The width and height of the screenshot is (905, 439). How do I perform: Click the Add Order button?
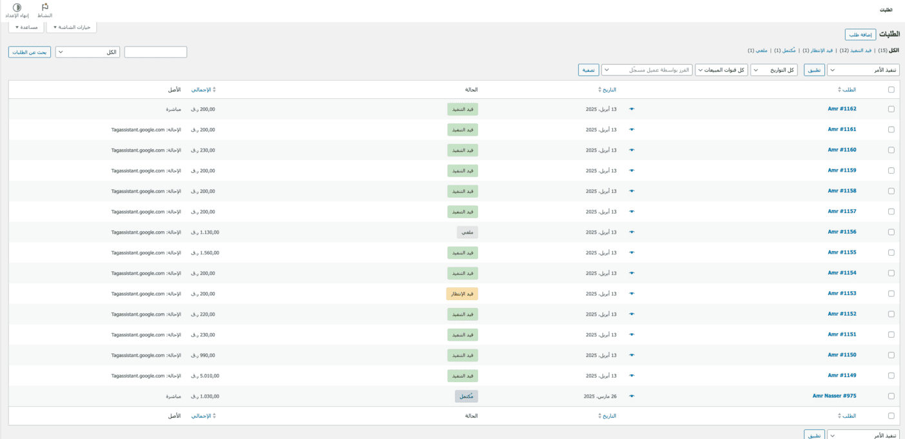tap(860, 34)
